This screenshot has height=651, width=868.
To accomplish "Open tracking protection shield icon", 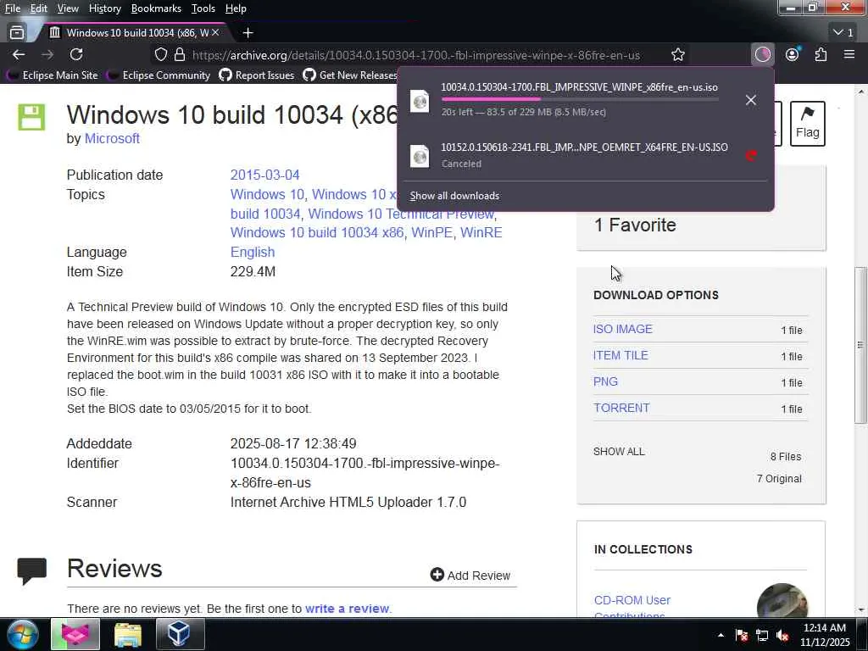I will click(160, 55).
